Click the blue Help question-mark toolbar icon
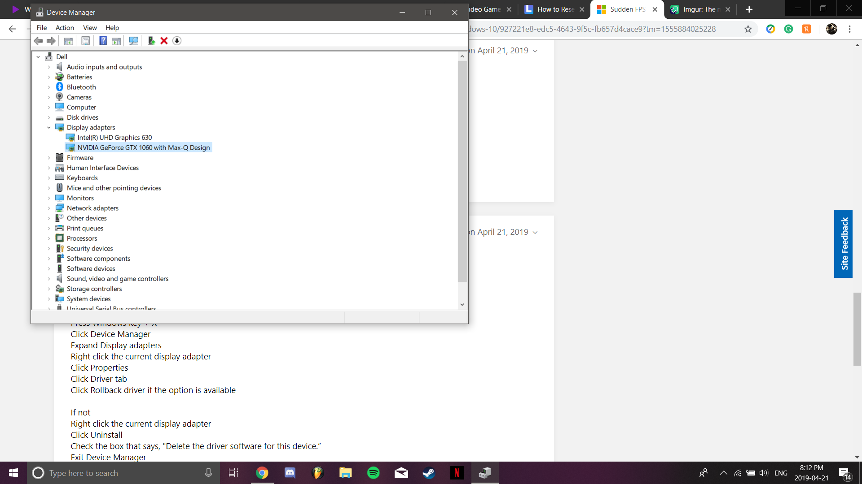This screenshot has height=484, width=862. tap(103, 41)
